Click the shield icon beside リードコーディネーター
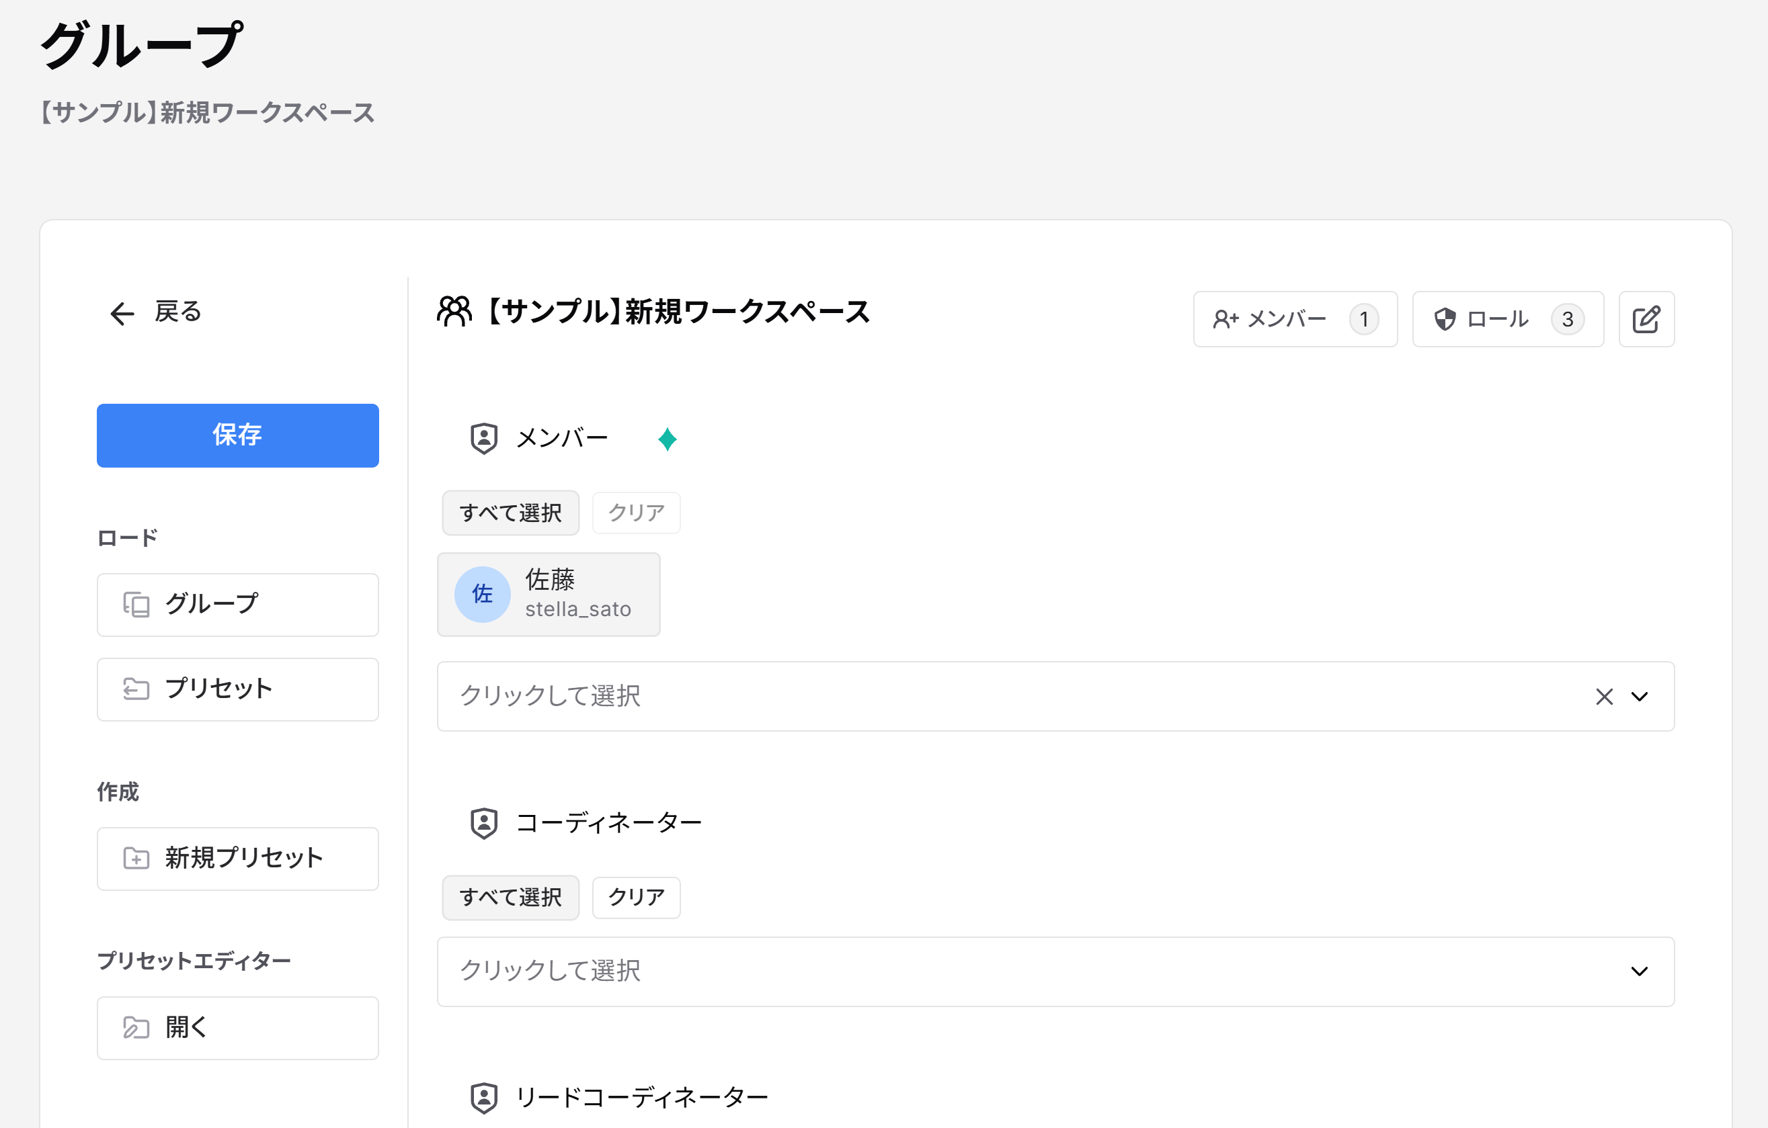This screenshot has height=1128, width=1768. [484, 1097]
